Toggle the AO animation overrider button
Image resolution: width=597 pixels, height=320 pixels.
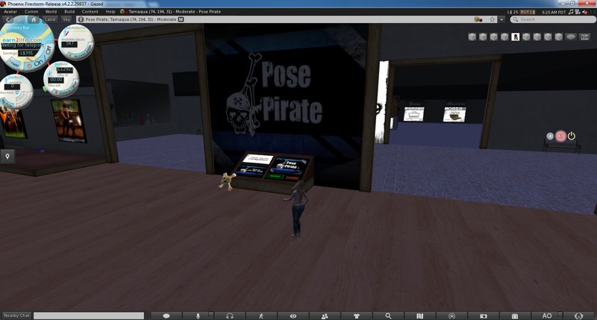coord(546,316)
